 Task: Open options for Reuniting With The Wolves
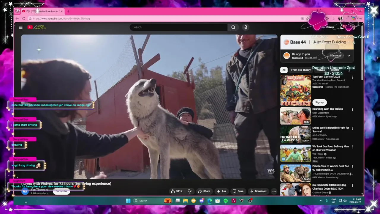click(x=352, y=109)
